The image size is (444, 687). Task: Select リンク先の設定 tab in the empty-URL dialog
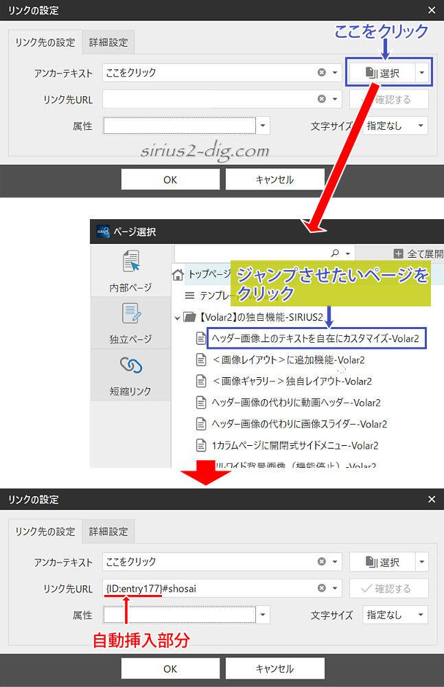tap(45, 42)
